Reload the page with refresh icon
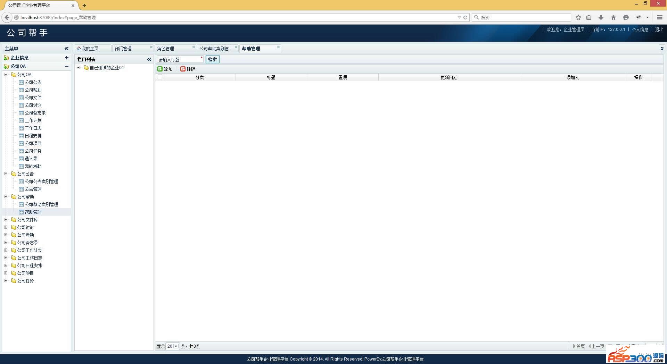The image size is (667, 364). (x=465, y=17)
